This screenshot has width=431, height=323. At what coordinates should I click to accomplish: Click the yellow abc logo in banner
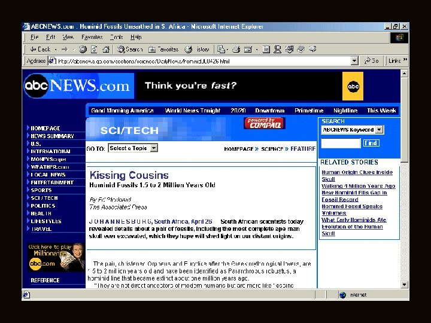click(x=353, y=86)
